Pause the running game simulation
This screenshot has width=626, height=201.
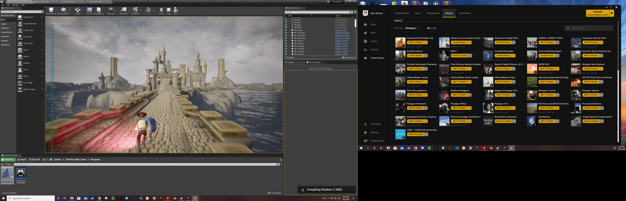coord(161,10)
